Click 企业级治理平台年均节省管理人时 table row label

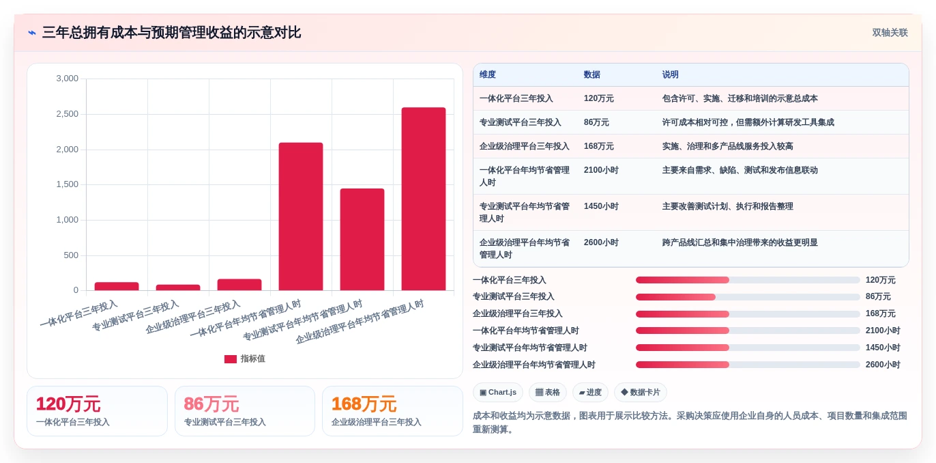tap(525, 249)
